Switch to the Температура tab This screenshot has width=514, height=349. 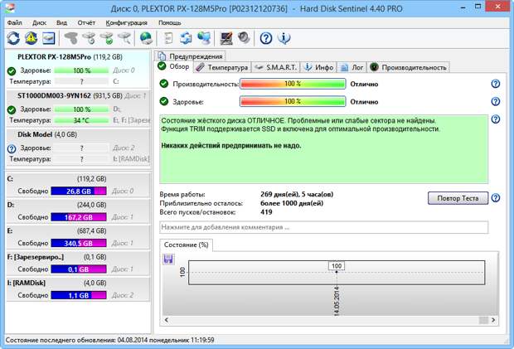[222, 67]
